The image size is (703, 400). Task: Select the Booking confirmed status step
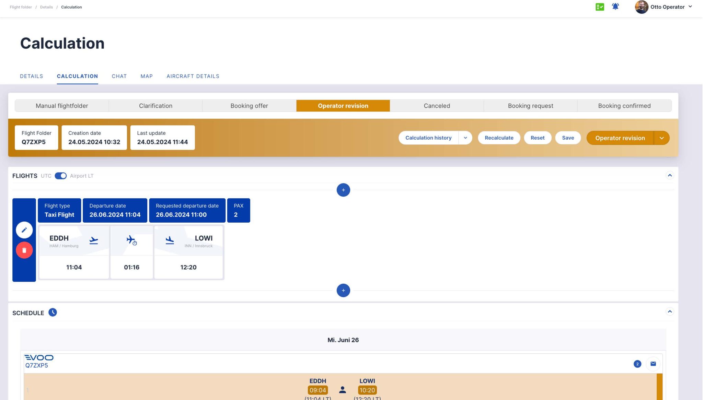pyautogui.click(x=624, y=106)
